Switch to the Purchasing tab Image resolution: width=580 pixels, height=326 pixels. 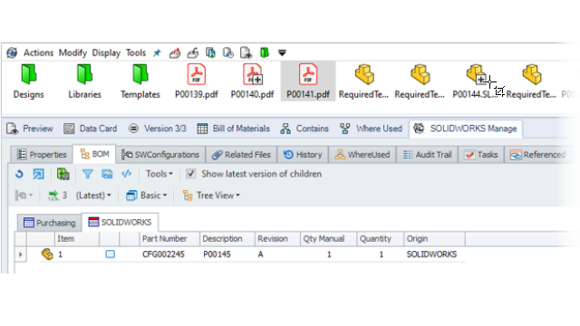(x=50, y=223)
